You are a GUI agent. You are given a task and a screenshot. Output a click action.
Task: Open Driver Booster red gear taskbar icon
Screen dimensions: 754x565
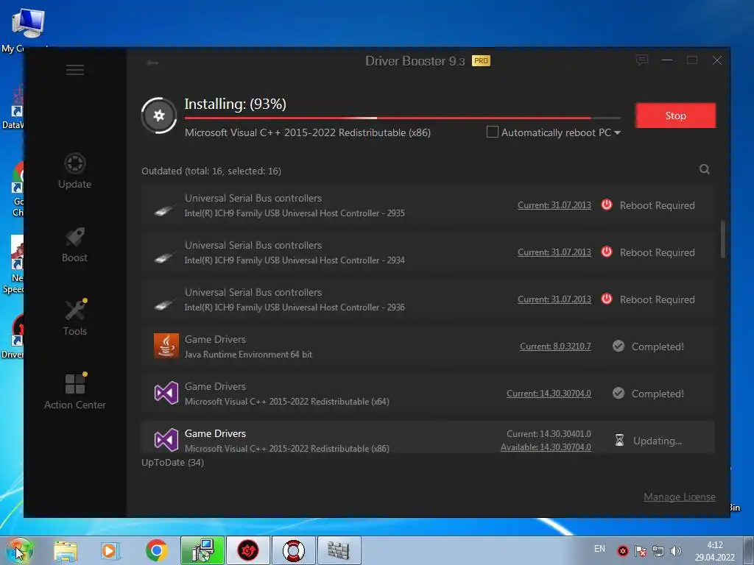point(248,550)
